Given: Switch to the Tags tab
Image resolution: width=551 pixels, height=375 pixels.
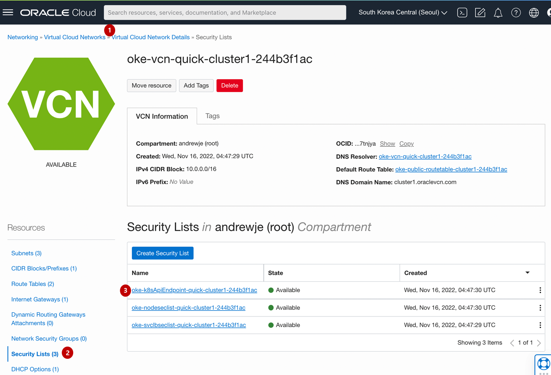Looking at the screenshot, I should point(213,116).
